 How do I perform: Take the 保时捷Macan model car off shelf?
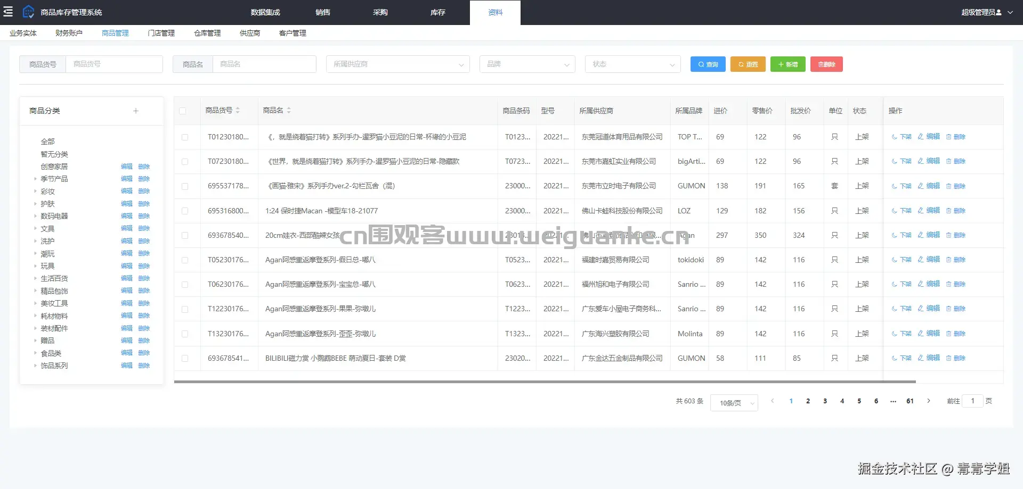pos(902,211)
